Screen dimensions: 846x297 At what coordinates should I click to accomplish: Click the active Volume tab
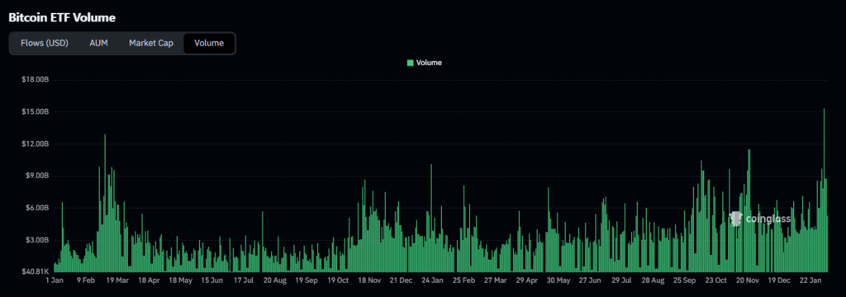pyautogui.click(x=209, y=43)
